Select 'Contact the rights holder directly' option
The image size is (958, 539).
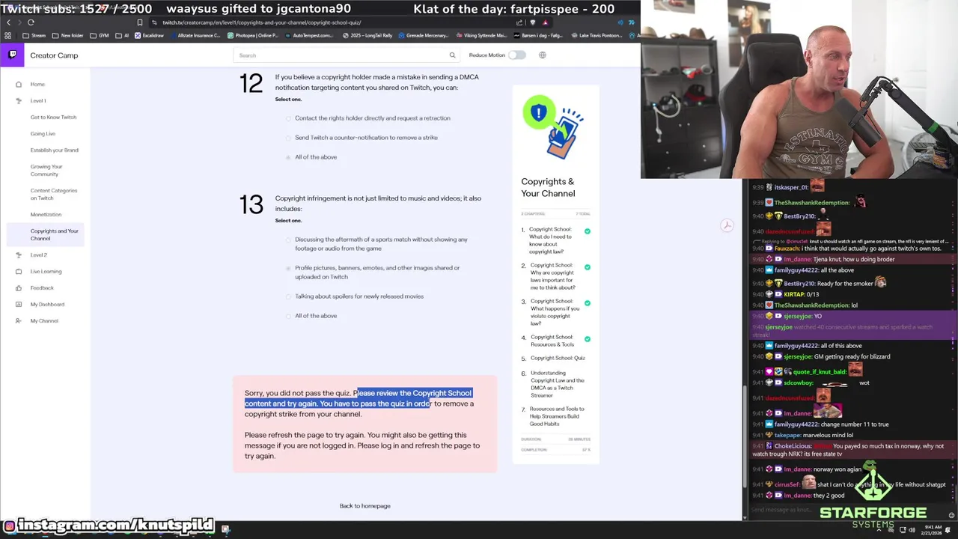[x=288, y=118]
